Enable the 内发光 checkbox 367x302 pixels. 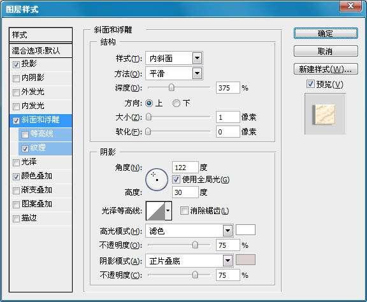16,107
